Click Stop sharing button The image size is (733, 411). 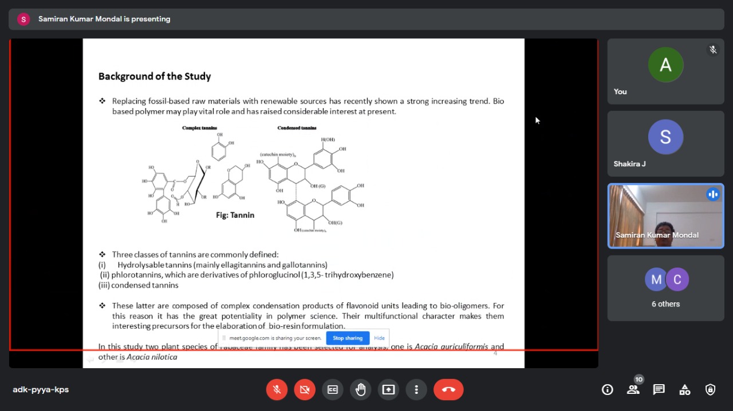tap(348, 338)
